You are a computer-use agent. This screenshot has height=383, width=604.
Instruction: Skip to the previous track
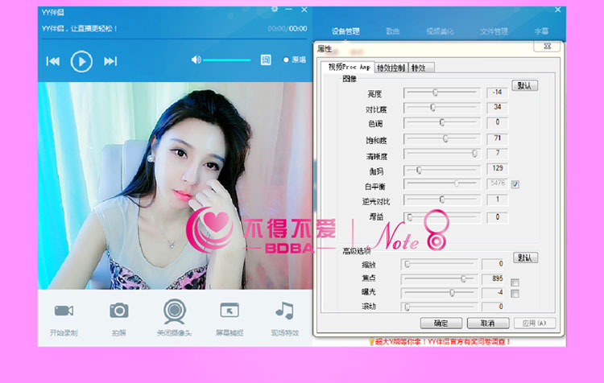click(53, 61)
